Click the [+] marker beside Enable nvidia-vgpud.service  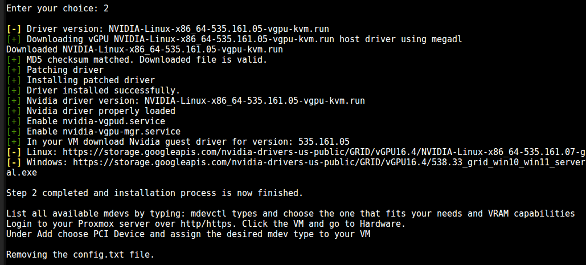(14, 121)
